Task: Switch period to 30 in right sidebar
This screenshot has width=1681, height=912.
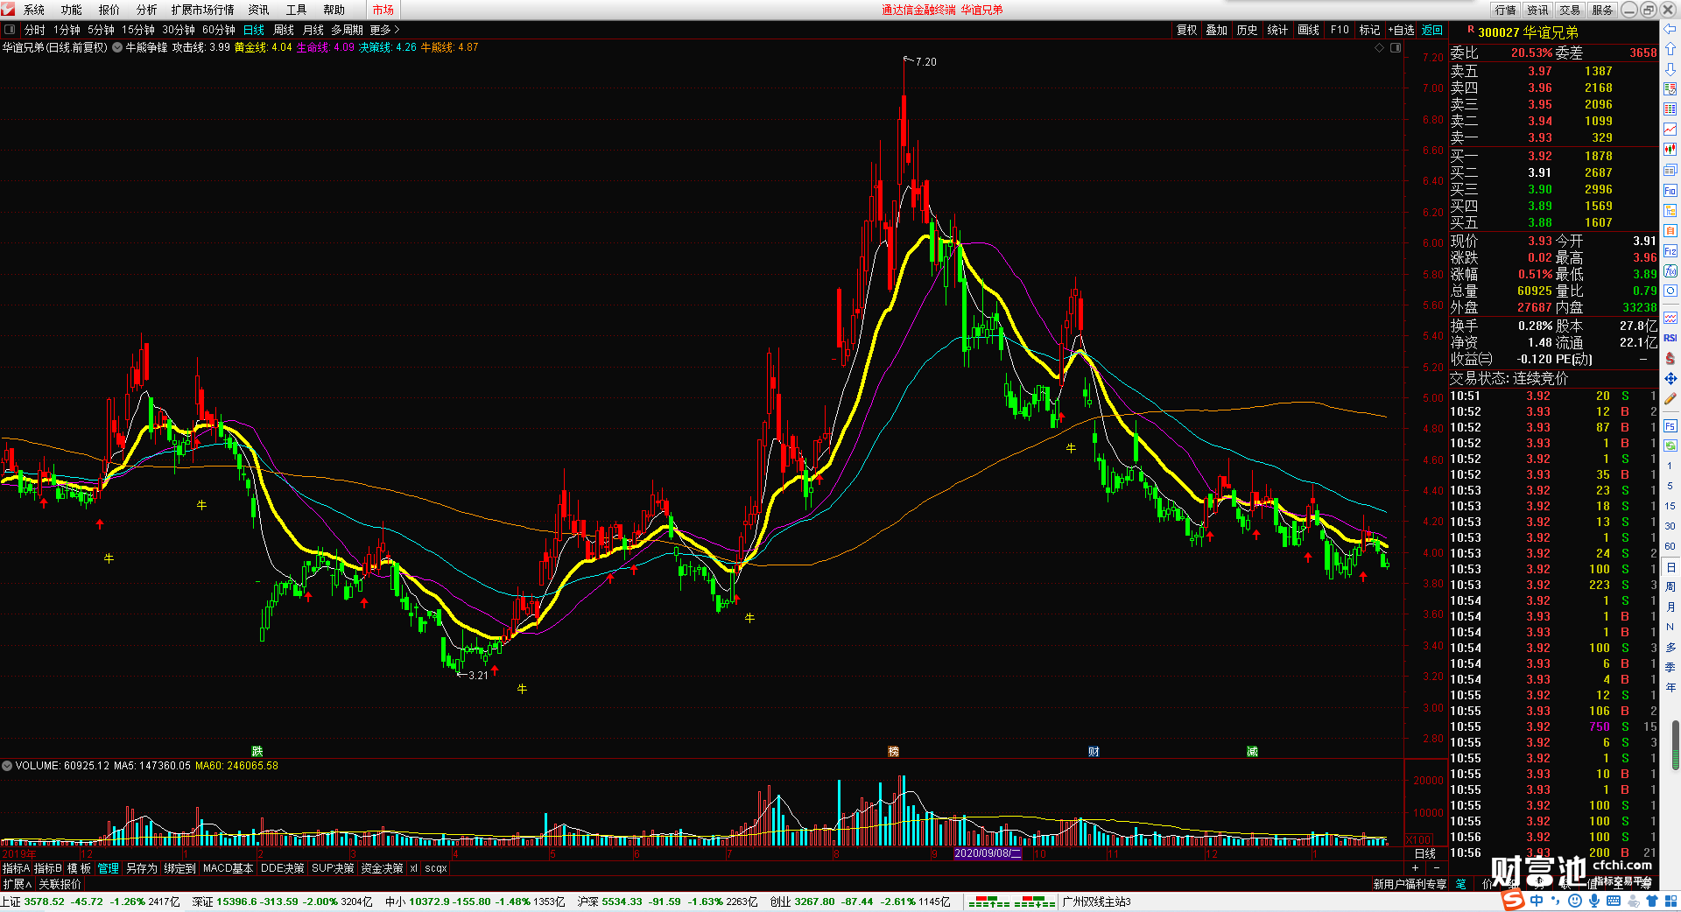Action: (x=1670, y=526)
